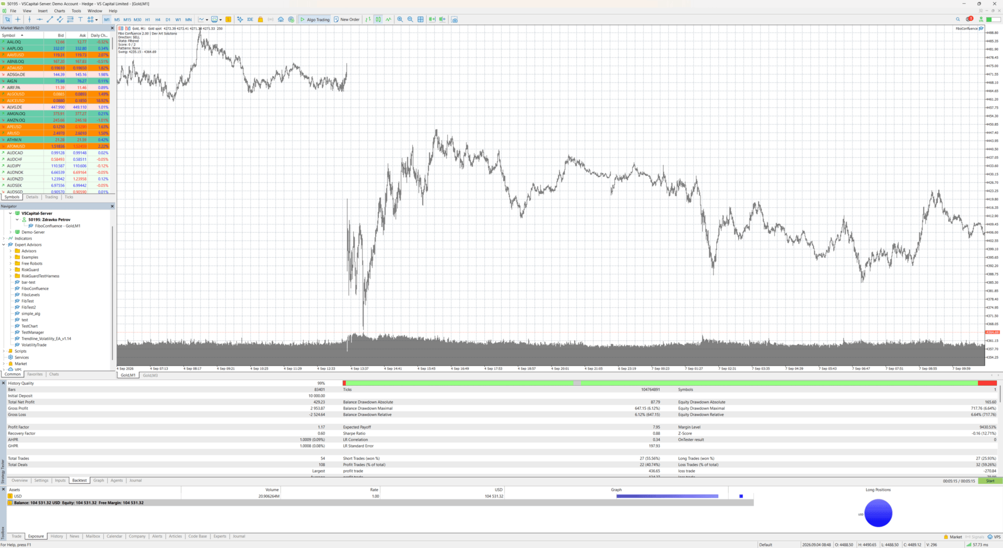
Task: Open the Charts menu
Action: (60, 11)
